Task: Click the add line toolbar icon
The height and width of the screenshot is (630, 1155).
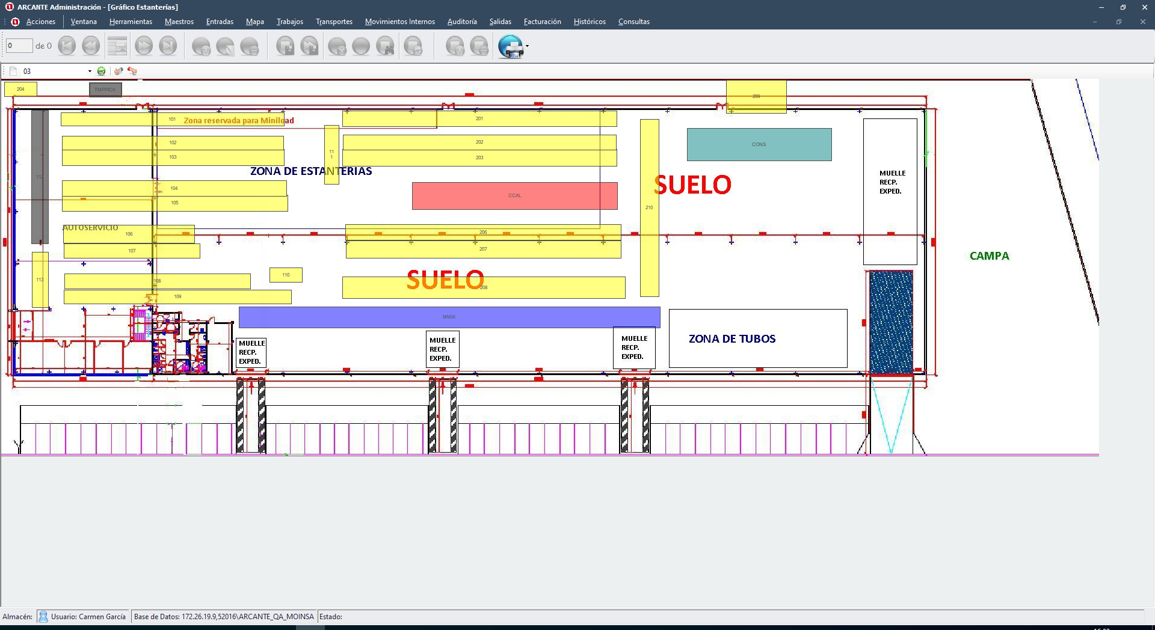Action: coord(455,46)
